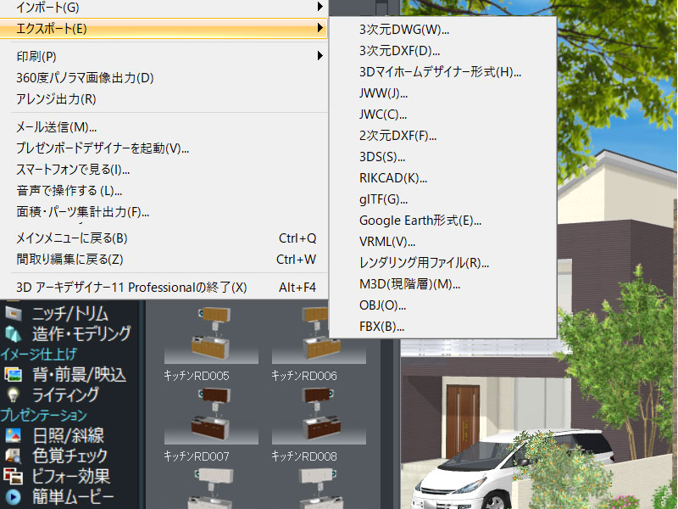Choose FBX(B) export format

[381, 327]
